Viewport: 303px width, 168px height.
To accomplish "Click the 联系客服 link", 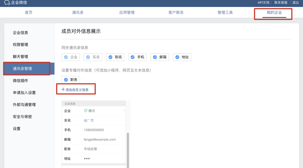I will point(281,3).
